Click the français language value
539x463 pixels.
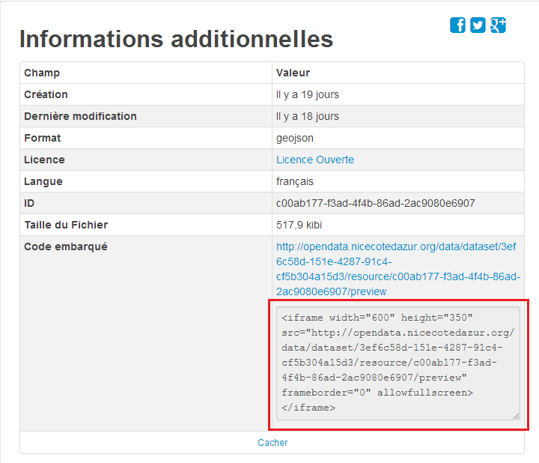pyautogui.click(x=295, y=181)
